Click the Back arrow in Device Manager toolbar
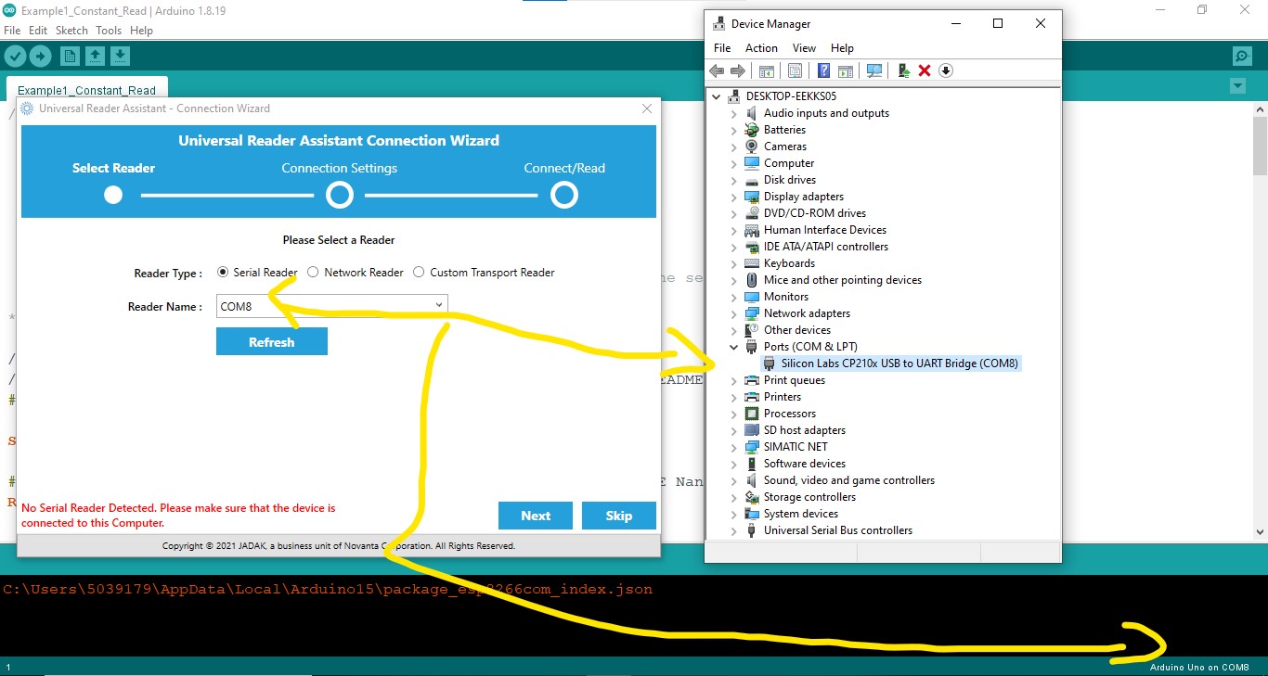This screenshot has height=676, width=1268. 717,70
